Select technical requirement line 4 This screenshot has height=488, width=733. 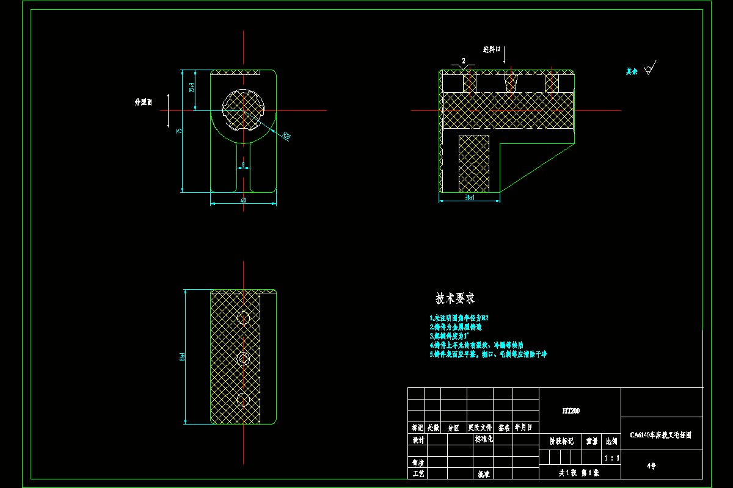[x=476, y=345]
